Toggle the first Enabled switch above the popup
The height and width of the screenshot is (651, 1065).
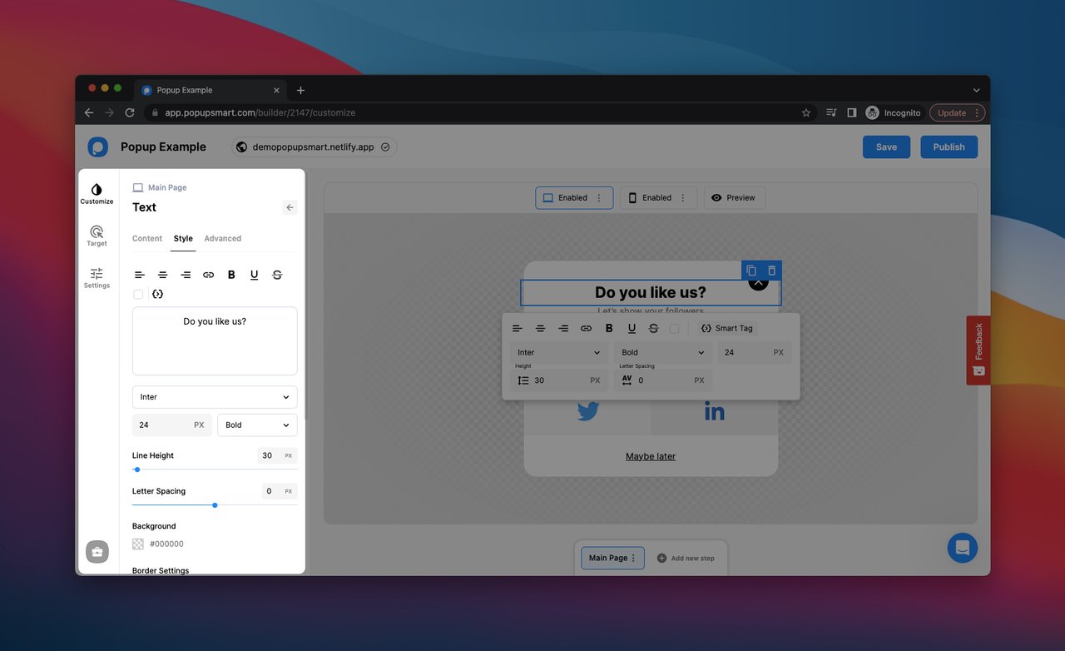click(x=573, y=197)
